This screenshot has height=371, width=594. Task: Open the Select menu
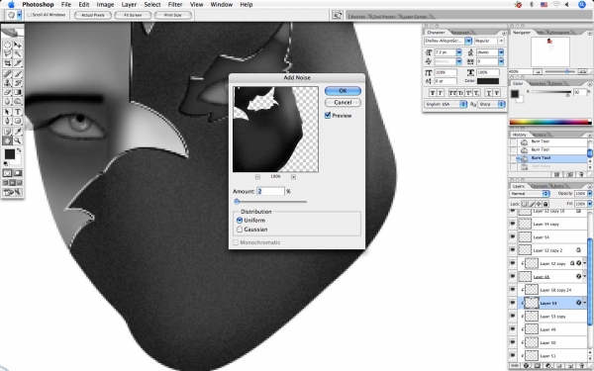(152, 5)
